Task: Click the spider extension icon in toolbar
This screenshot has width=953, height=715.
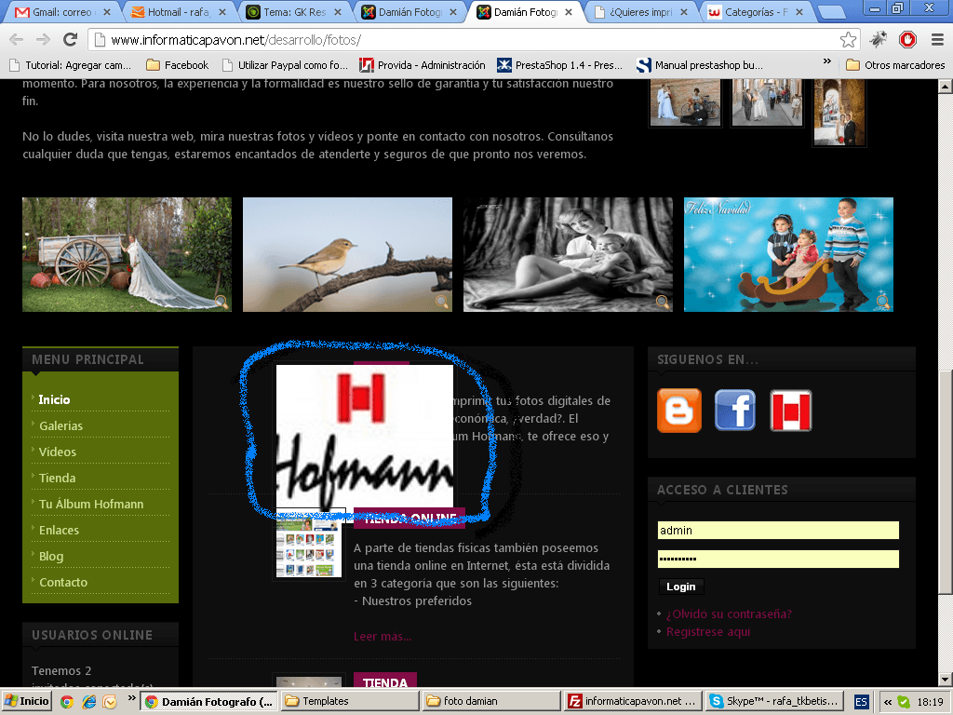Action: [878, 40]
